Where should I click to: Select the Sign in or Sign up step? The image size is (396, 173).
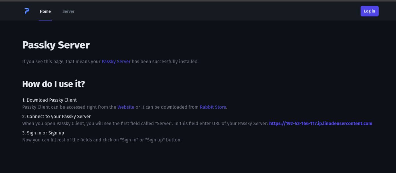pyautogui.click(x=43, y=133)
